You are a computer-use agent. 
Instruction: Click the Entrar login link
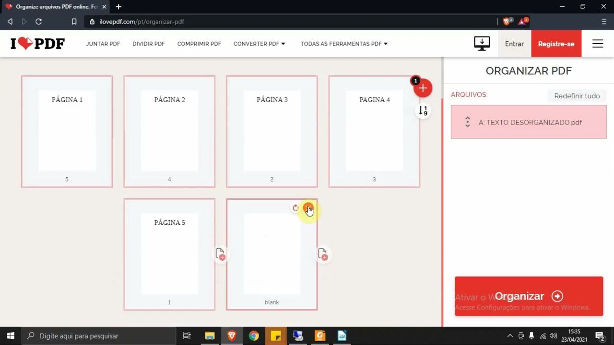[514, 44]
